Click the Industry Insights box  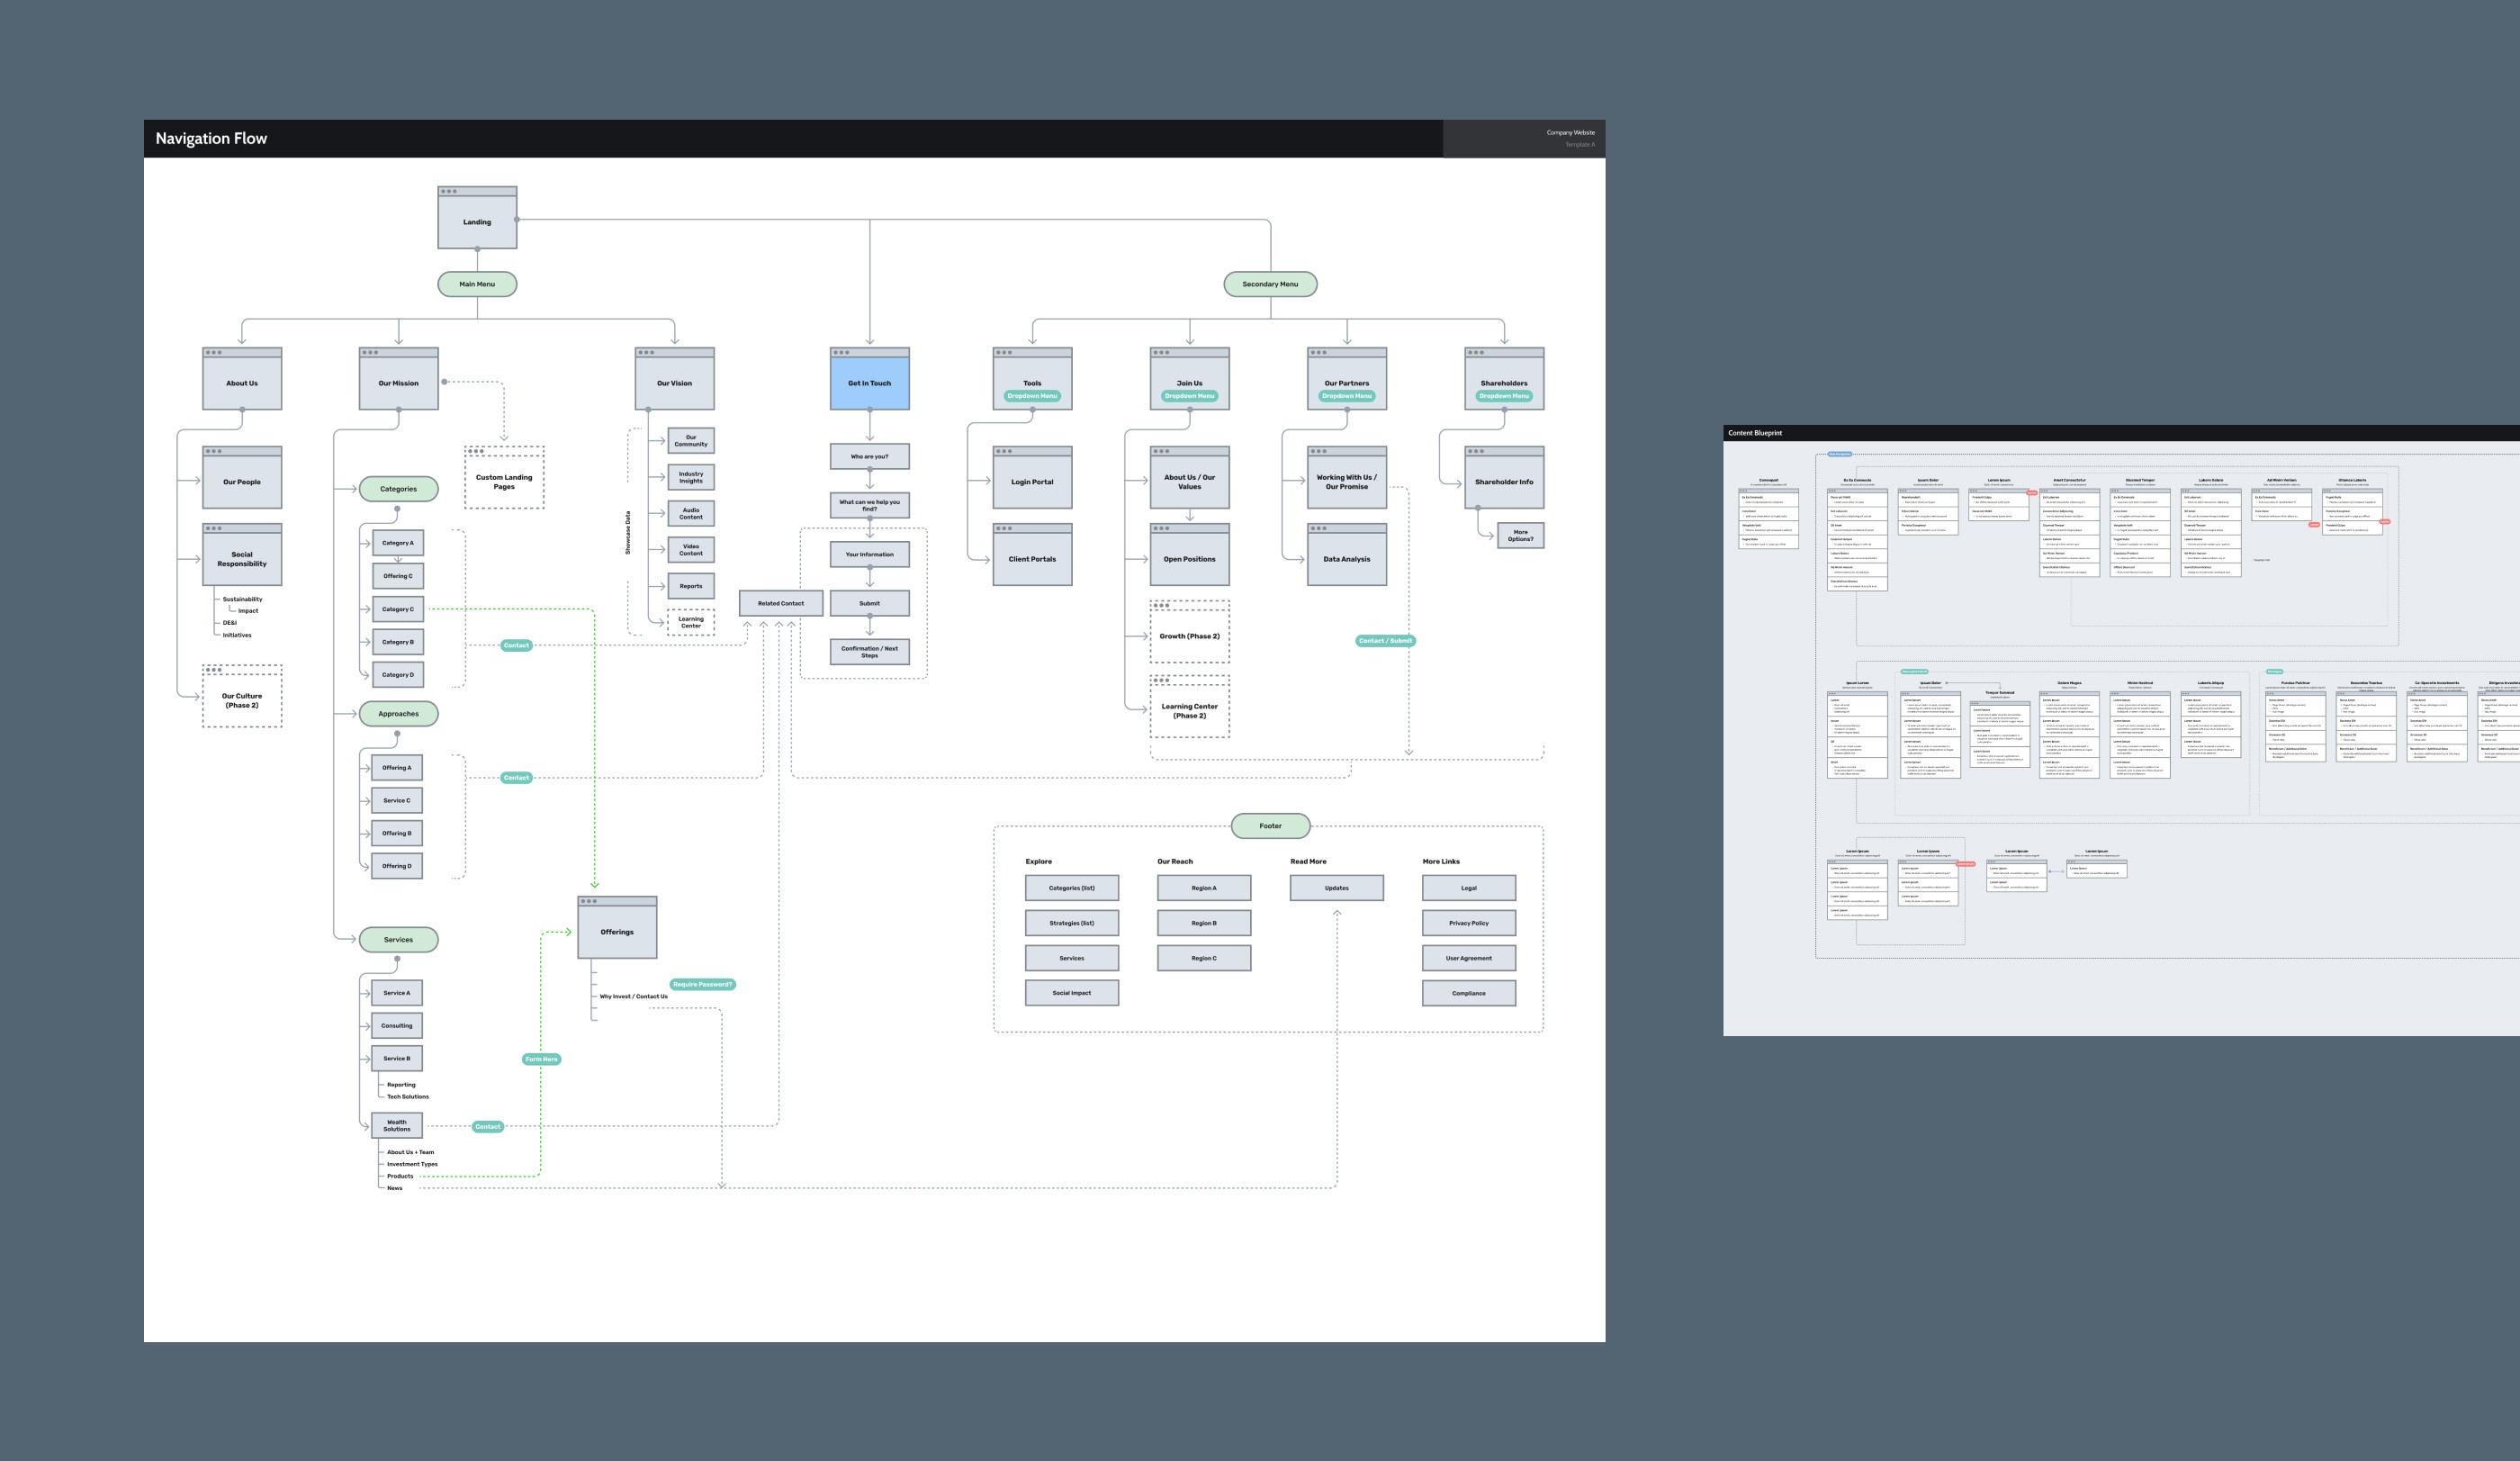(691, 477)
